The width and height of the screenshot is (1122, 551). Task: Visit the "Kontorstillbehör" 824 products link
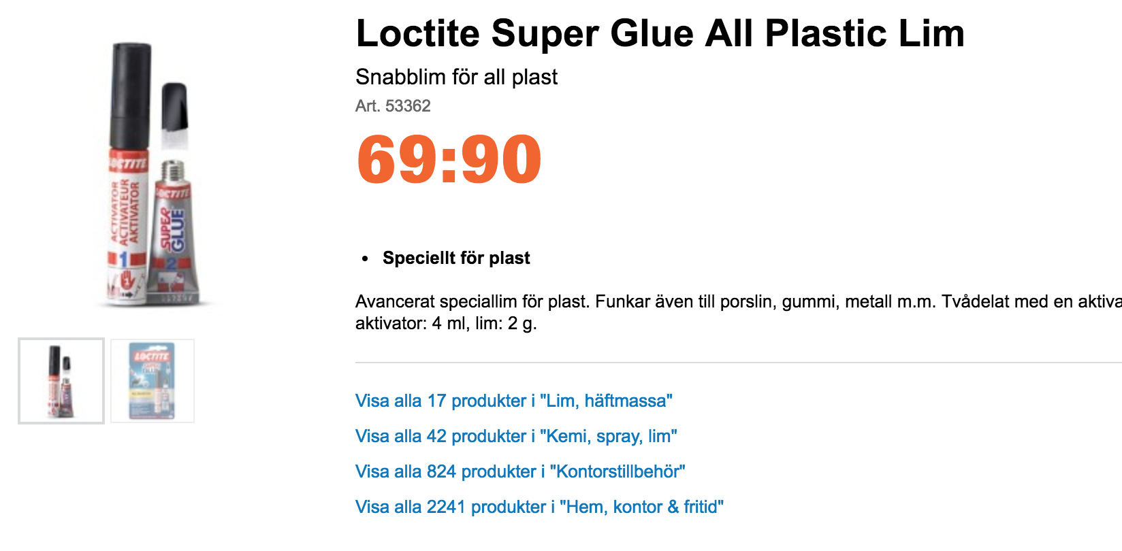pyautogui.click(x=520, y=471)
